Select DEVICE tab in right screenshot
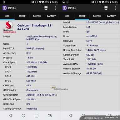The width and height of the screenshot is (120, 120). (x=82, y=16)
